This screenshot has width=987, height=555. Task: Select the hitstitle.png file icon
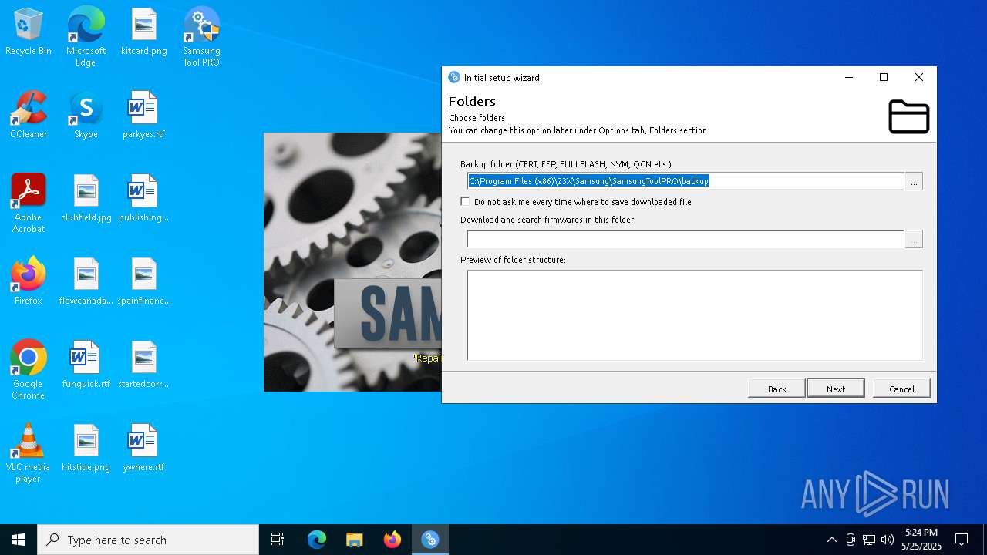click(x=86, y=448)
